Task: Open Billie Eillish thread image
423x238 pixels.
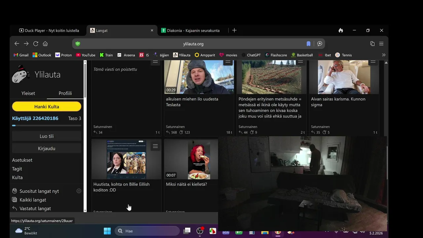Action: [127, 159]
